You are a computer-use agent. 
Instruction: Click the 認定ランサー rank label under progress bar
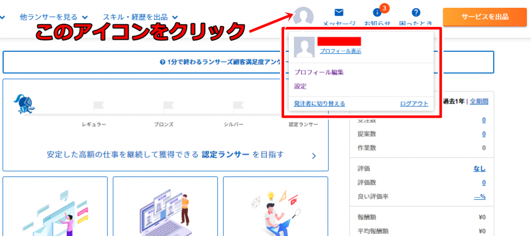pos(303,124)
